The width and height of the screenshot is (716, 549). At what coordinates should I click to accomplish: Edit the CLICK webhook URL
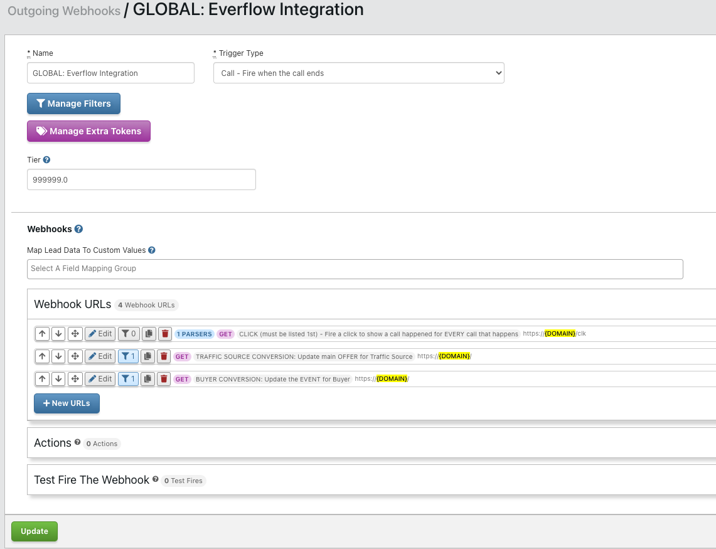[x=100, y=334]
